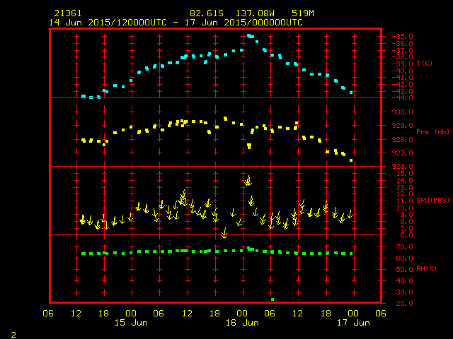The image size is (453, 339).
Task: Click the 16 Jun date label
Action: (x=242, y=323)
